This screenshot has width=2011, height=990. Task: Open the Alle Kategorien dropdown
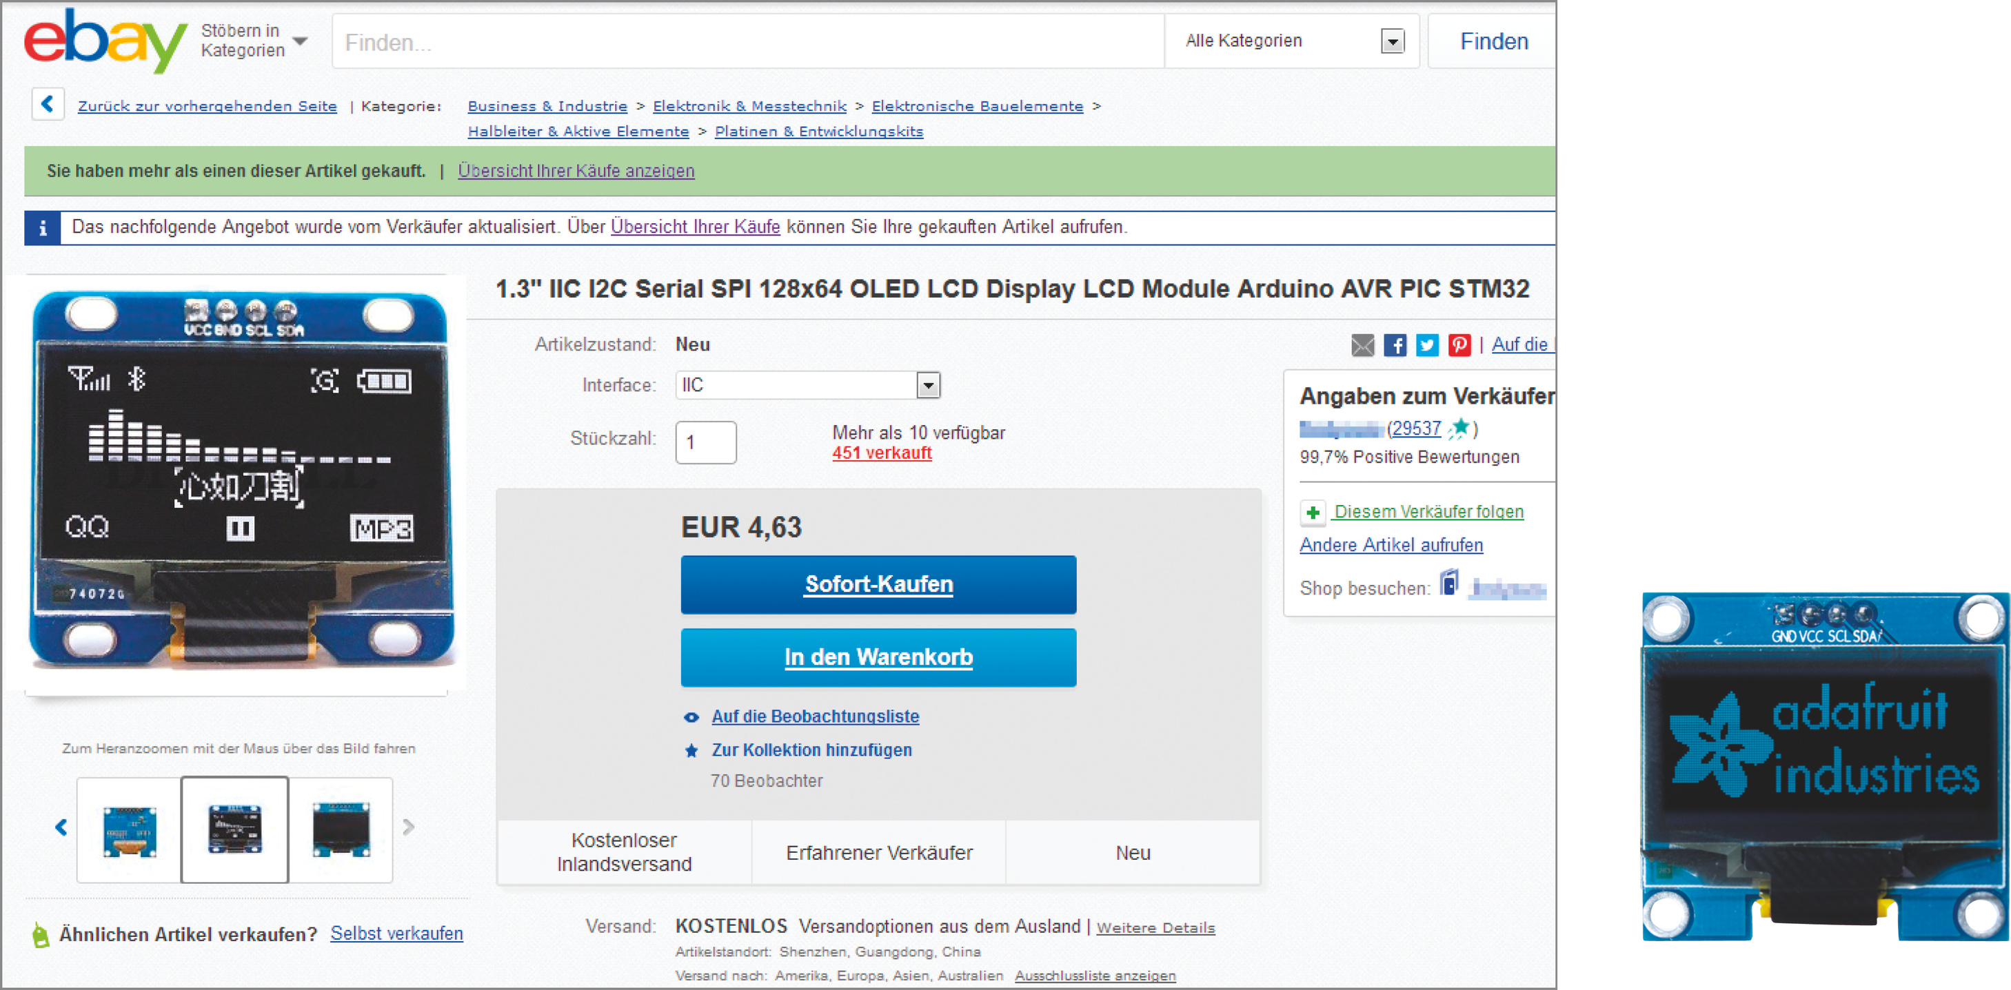click(1392, 41)
